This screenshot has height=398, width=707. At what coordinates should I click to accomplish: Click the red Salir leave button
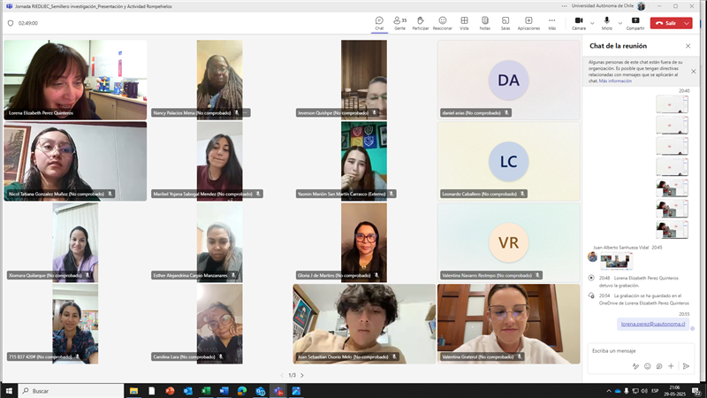coord(666,23)
